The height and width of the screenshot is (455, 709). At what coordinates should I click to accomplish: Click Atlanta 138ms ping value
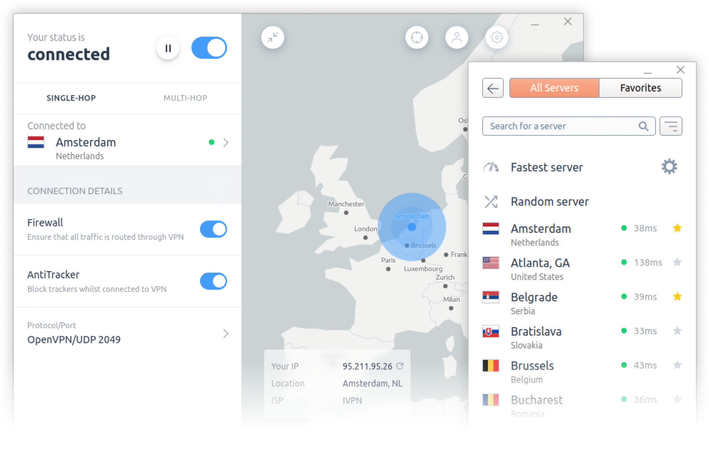(648, 263)
